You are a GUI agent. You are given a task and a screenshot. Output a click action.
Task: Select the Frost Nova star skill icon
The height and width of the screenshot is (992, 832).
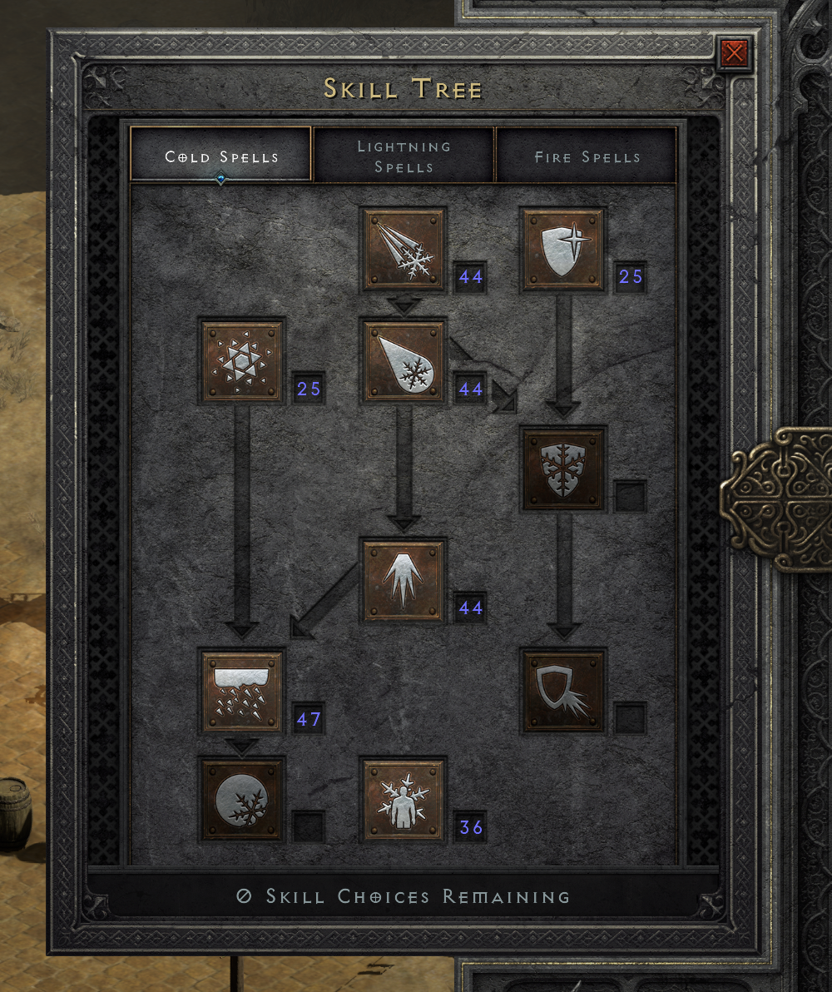(x=241, y=360)
